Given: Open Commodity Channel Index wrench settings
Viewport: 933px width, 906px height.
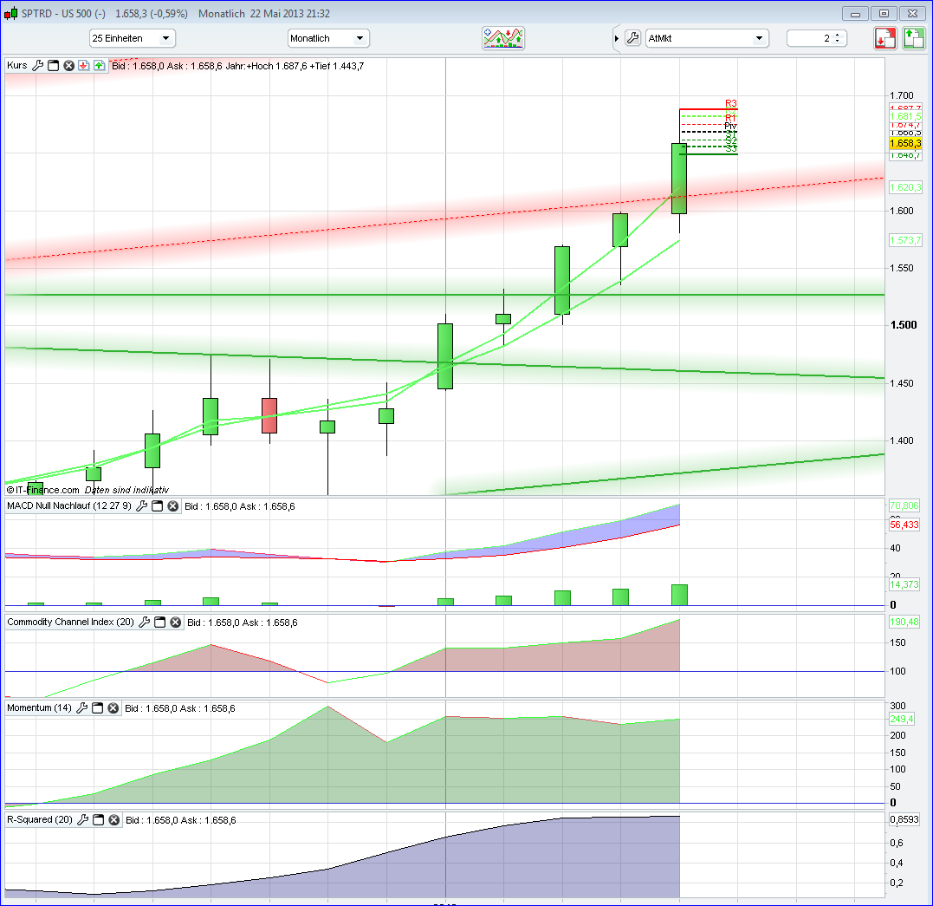Looking at the screenshot, I should 144,622.
